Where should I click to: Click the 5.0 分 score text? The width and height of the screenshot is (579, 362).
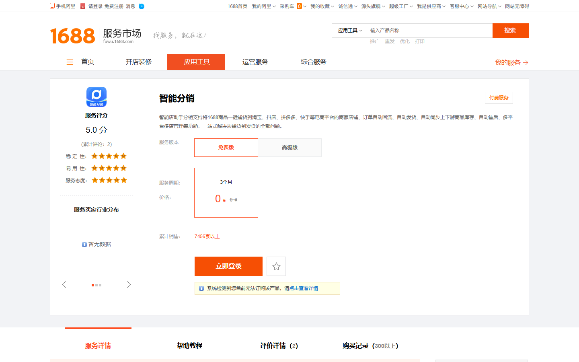pyautogui.click(x=96, y=130)
